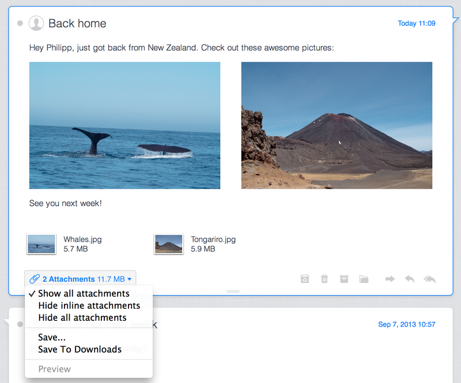Delete the message using the trash icon

324,279
